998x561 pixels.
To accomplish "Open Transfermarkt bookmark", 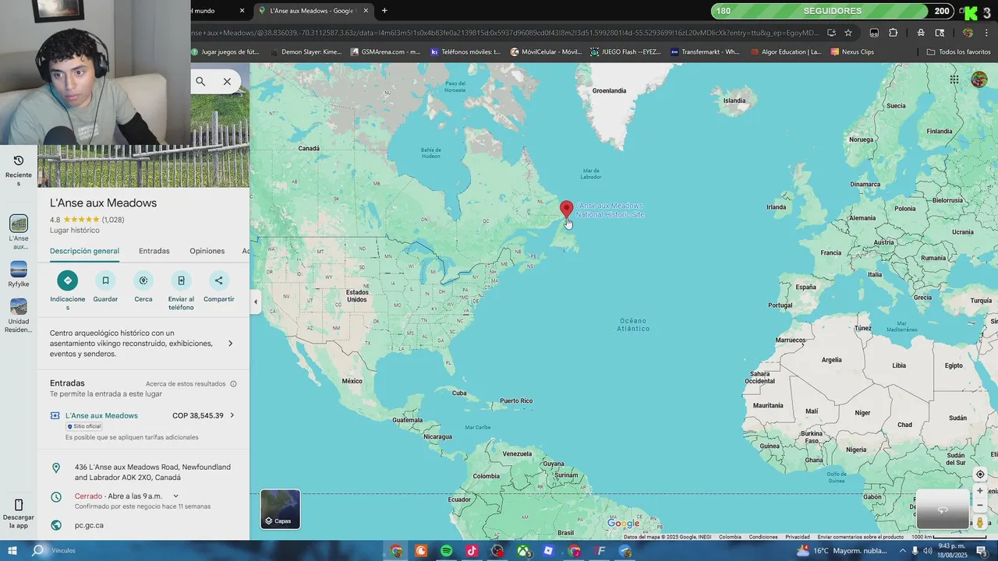I will [x=705, y=52].
